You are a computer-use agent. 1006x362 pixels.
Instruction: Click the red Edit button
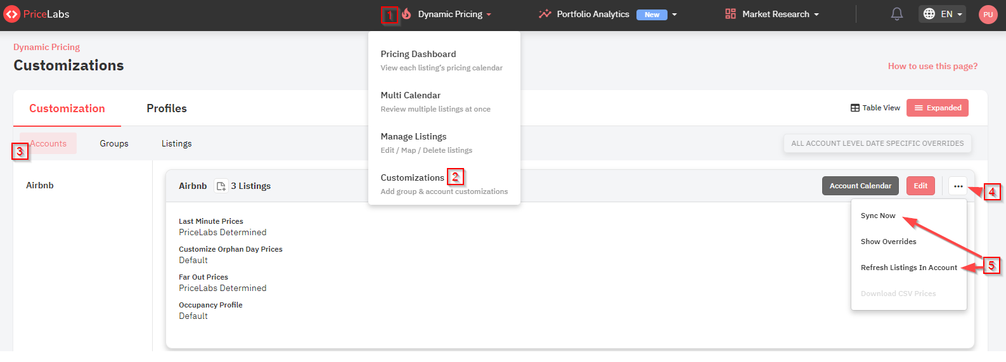click(x=920, y=186)
